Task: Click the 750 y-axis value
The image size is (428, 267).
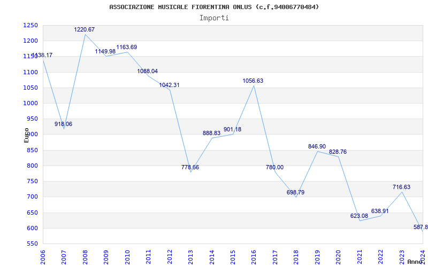Action: [32, 181]
